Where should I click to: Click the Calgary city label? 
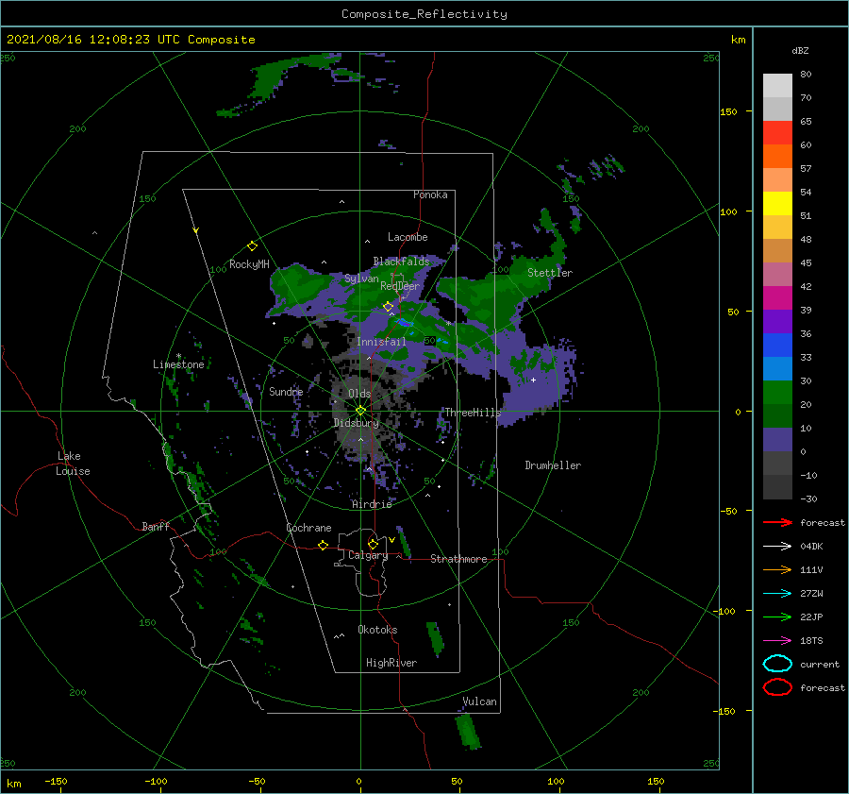click(368, 555)
